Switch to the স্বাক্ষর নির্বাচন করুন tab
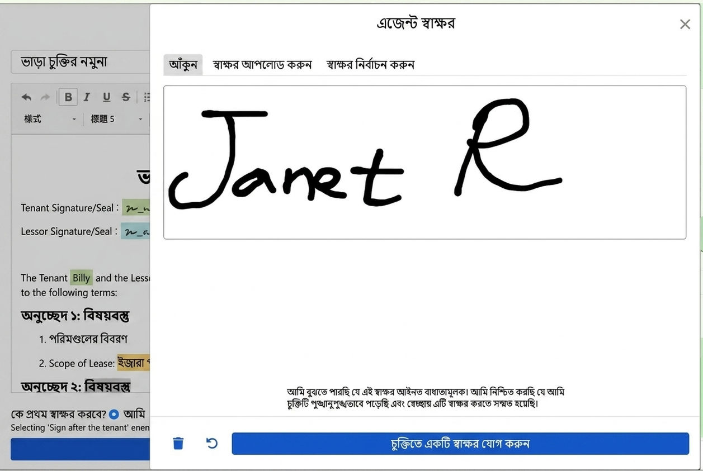 (370, 65)
